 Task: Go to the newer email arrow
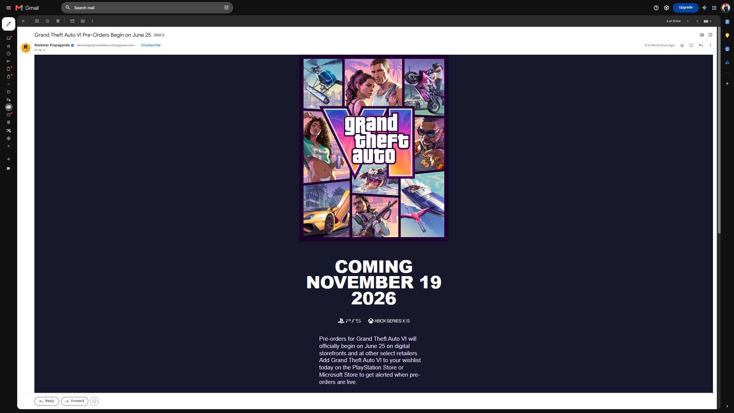pyautogui.click(x=688, y=21)
